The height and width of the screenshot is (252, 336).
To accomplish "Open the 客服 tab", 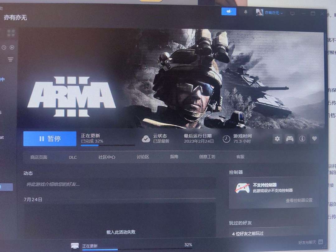I will (x=240, y=156).
